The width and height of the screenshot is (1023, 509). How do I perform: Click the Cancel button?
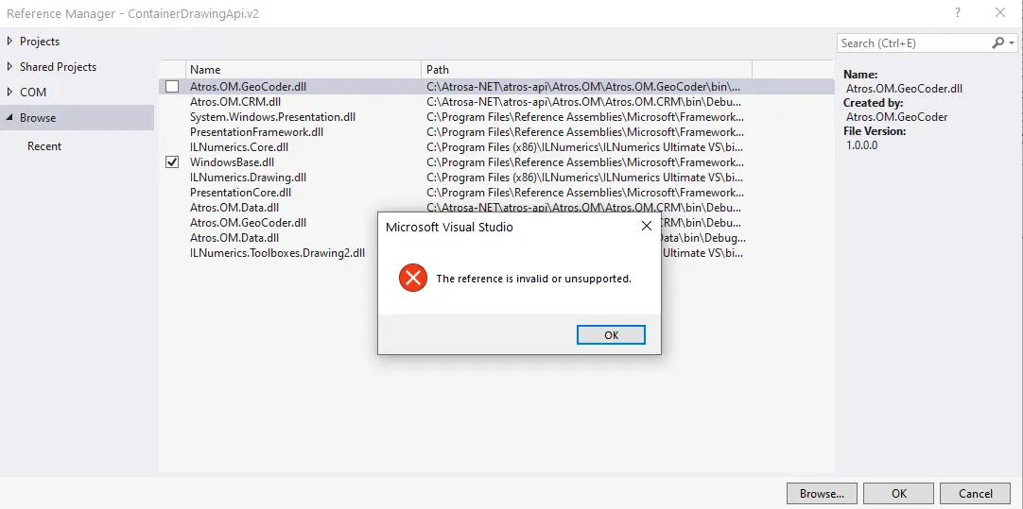click(x=976, y=493)
